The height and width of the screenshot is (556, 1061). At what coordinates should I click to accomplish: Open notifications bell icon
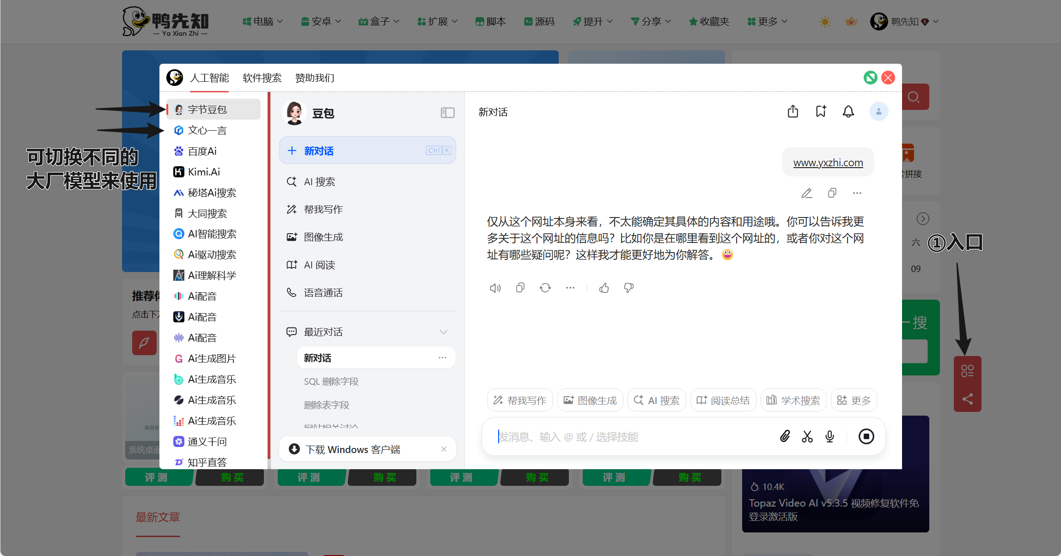[x=848, y=112]
